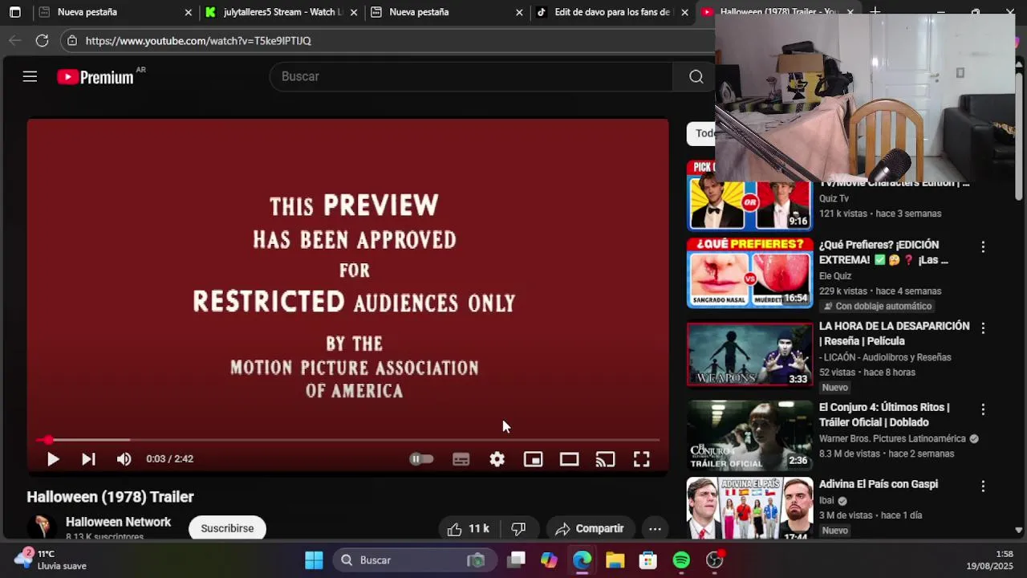The image size is (1027, 578).
Task: Skip to the next video
Action: coord(88,459)
